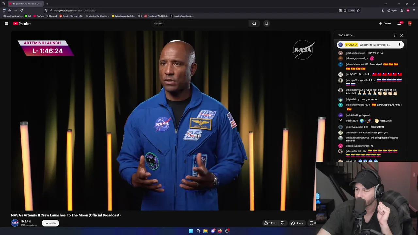Image resolution: width=418 pixels, height=235 pixels.
Task: Open the Home / X bookmark
Action: point(52,16)
